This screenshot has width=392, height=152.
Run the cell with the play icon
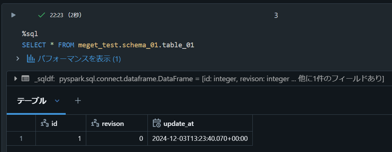(x=13, y=15)
